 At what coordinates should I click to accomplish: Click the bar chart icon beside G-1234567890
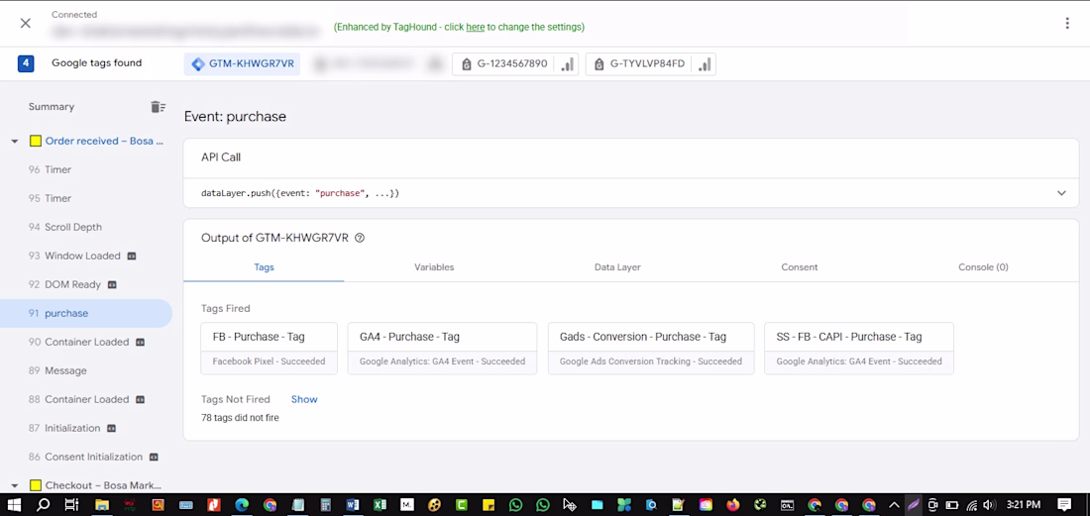pos(568,64)
